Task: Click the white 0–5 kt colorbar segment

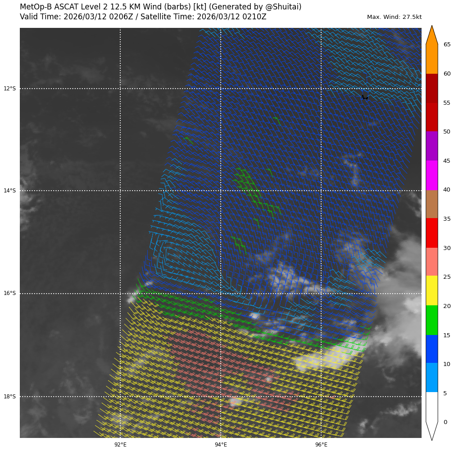Action: [431, 406]
